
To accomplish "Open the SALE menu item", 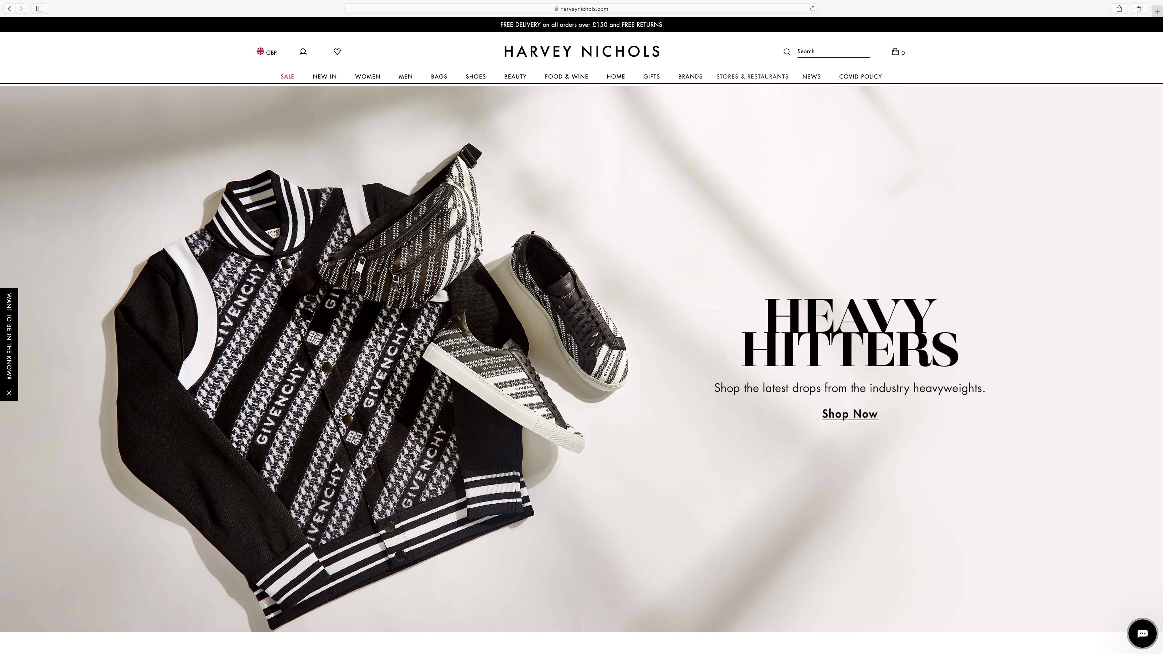I will 287,76.
